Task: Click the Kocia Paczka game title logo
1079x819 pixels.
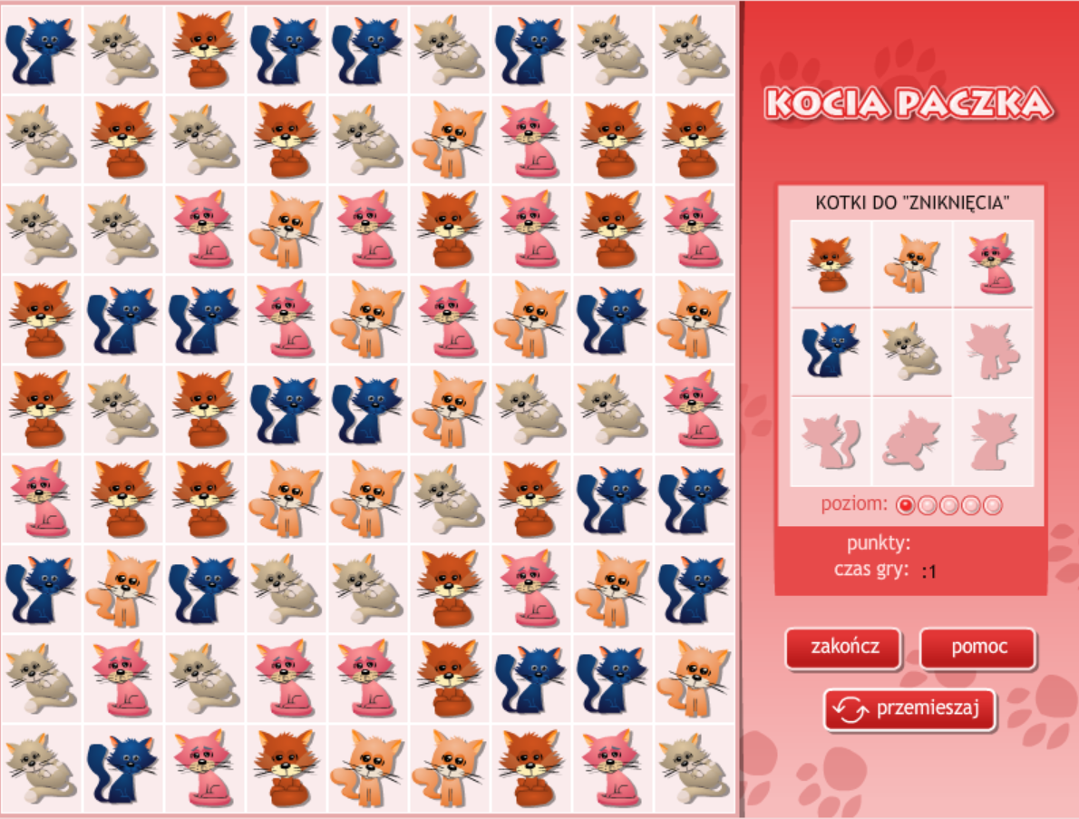Action: 909,103
